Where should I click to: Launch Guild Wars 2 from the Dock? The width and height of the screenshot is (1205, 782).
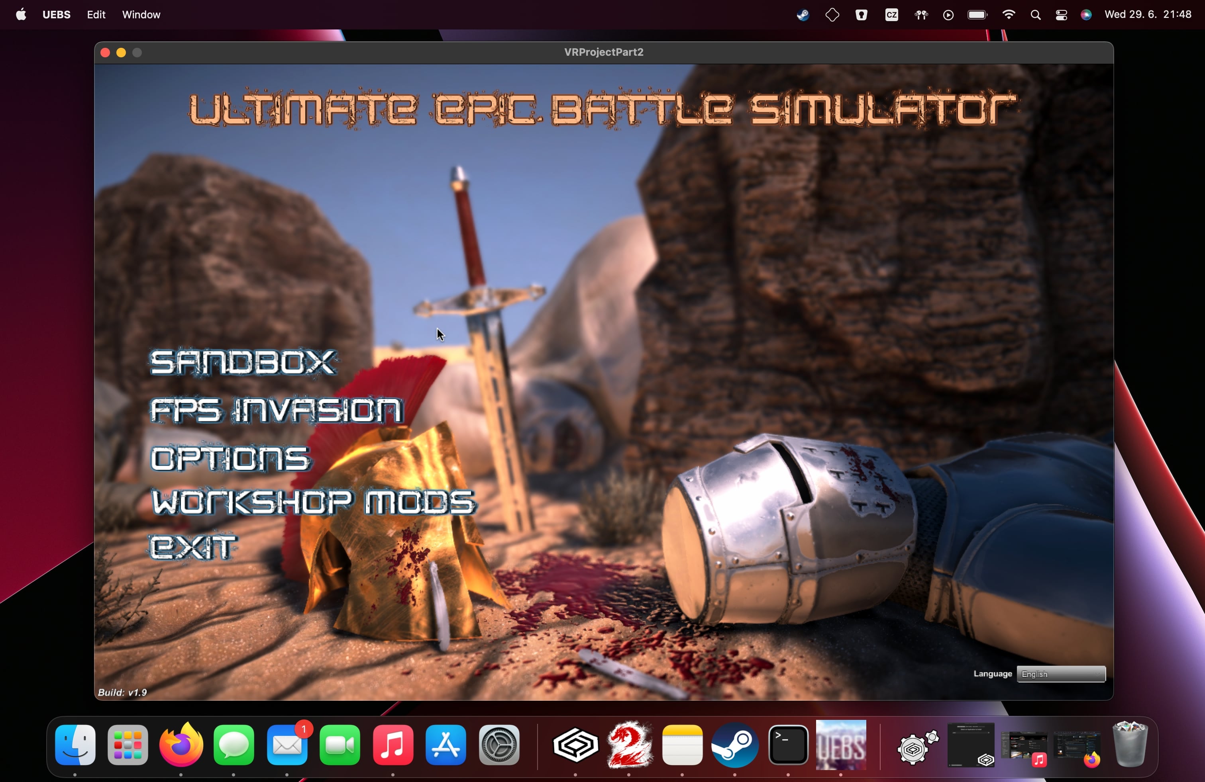tap(629, 745)
